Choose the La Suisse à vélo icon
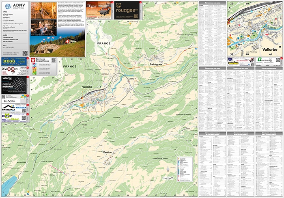The width and height of the screenshot is (284, 198). (34, 65)
